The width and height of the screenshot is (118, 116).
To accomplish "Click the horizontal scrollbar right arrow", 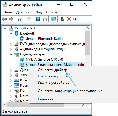I will pos(83,104).
